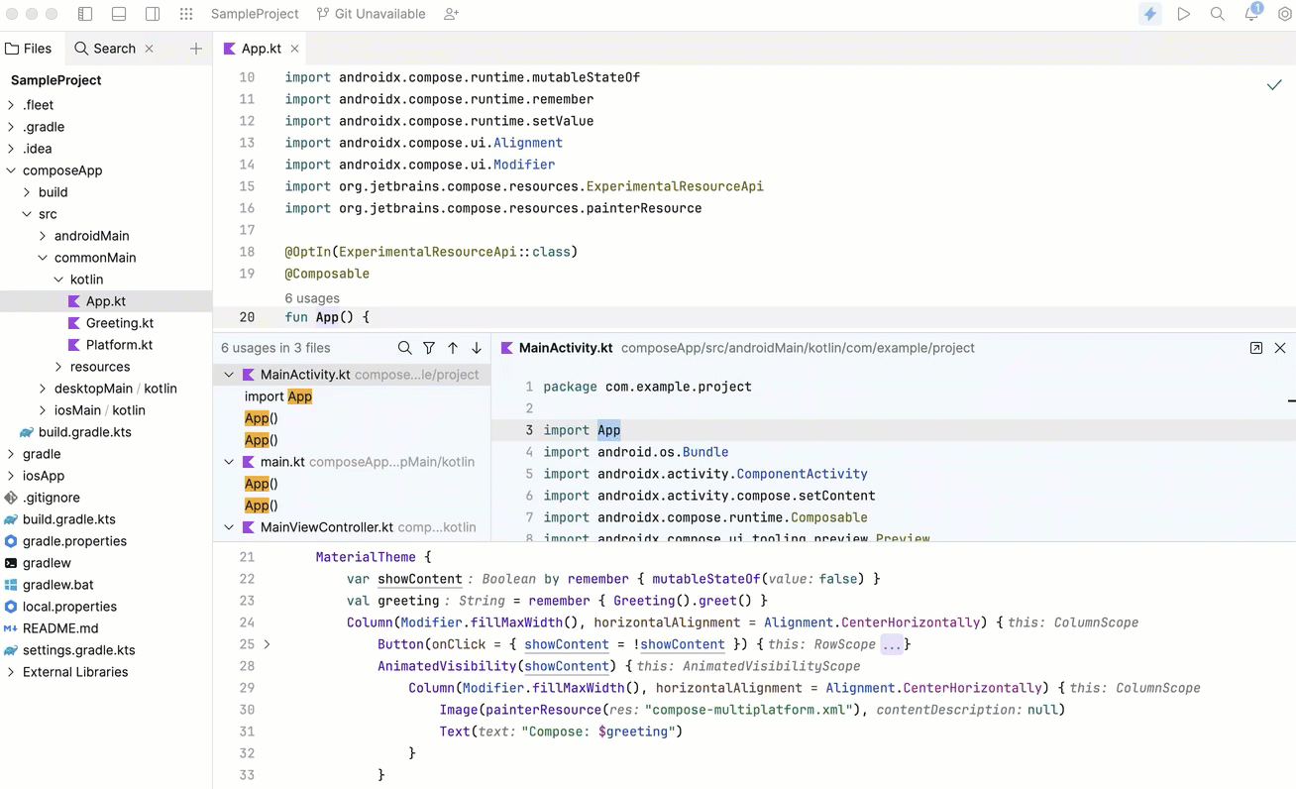
Task: Toggle the right panel visibility icon
Action: [x=153, y=14]
